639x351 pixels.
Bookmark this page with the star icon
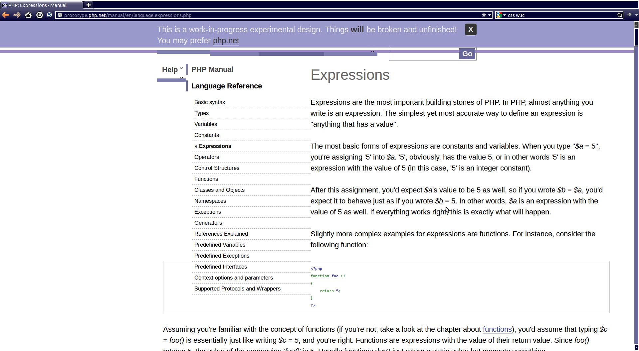click(484, 15)
